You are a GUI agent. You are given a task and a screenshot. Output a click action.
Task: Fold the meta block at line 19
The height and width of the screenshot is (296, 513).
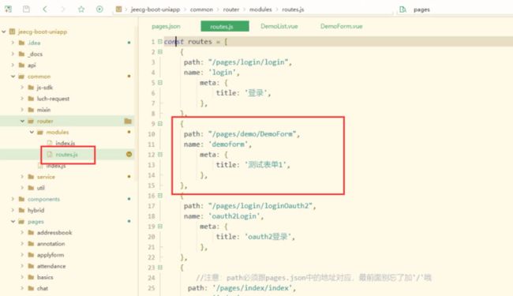(160, 227)
